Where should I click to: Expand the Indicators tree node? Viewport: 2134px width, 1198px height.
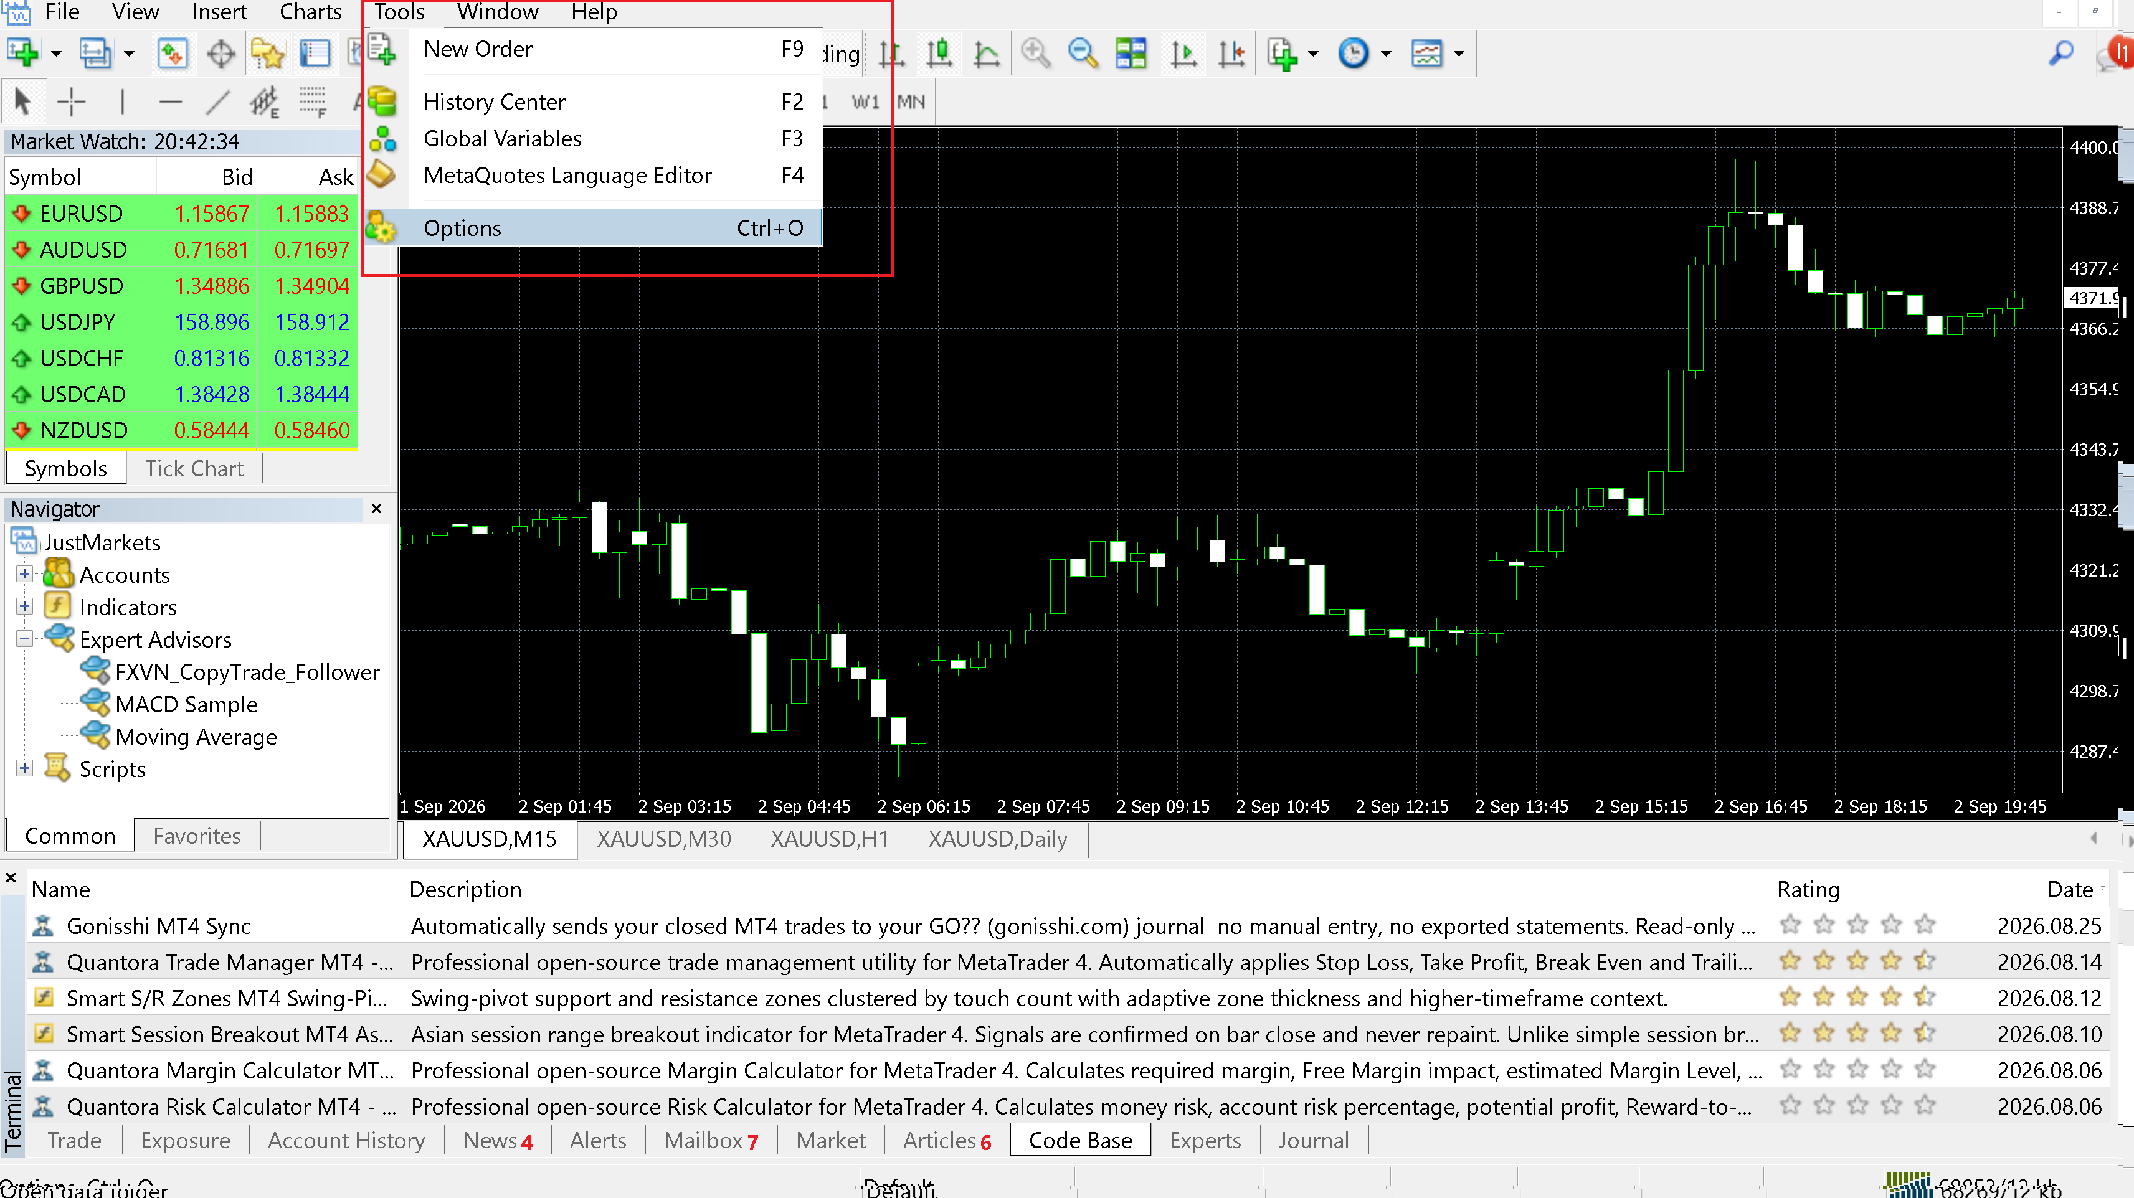(24, 606)
